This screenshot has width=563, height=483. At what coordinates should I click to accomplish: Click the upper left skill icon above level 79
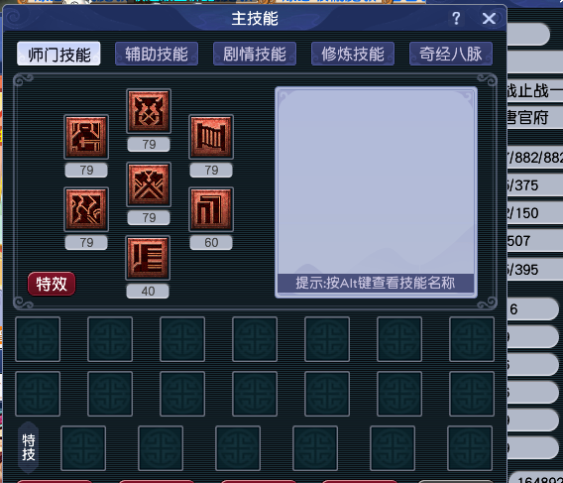[86, 137]
